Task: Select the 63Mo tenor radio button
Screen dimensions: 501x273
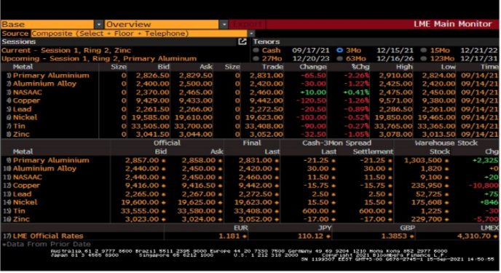Action: (339, 58)
